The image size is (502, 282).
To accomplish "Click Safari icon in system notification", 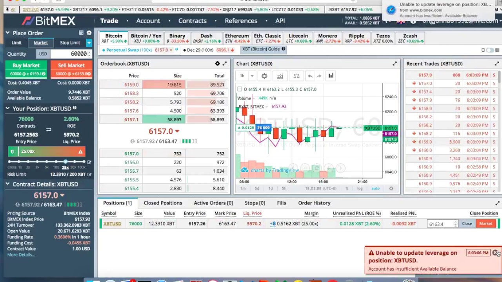I will tap(391, 10).
